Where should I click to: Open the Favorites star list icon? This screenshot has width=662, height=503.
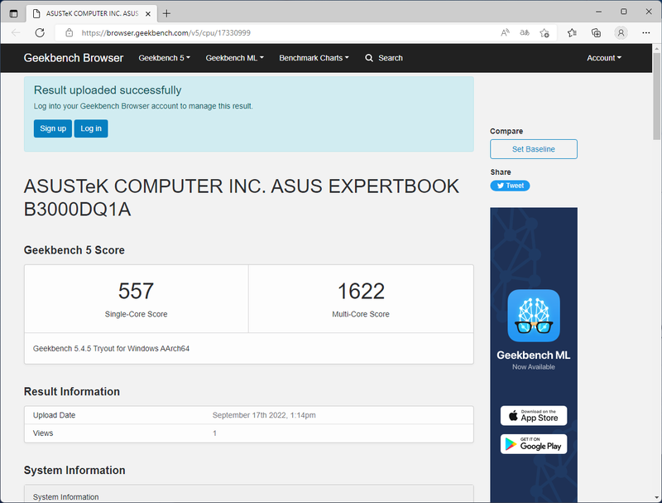[x=571, y=31]
